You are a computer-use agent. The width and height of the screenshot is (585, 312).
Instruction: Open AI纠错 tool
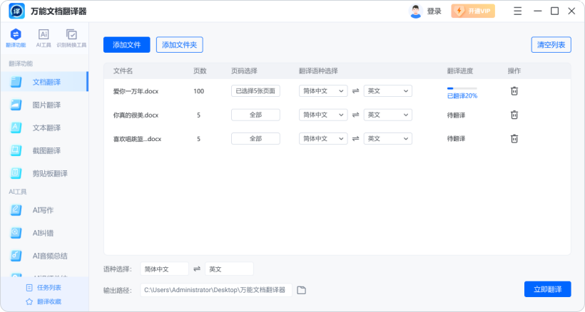(44, 233)
